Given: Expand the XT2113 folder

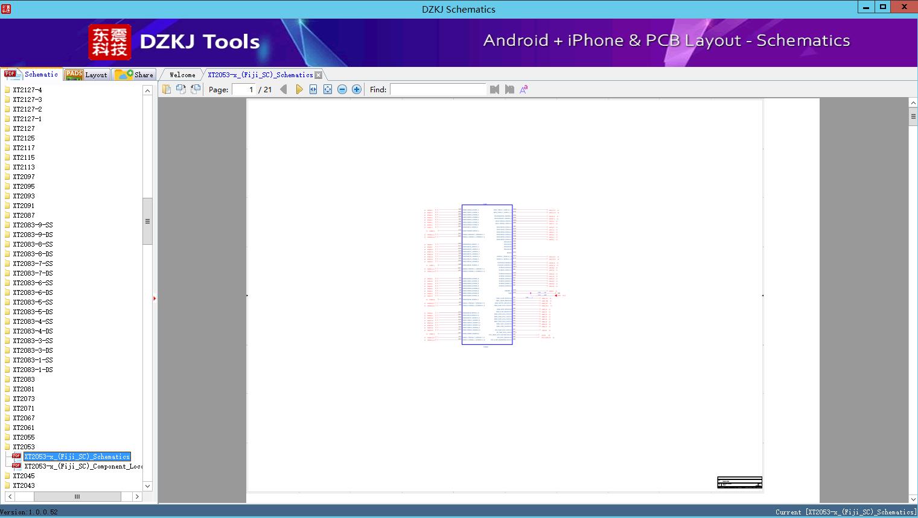Looking at the screenshot, I should point(24,167).
